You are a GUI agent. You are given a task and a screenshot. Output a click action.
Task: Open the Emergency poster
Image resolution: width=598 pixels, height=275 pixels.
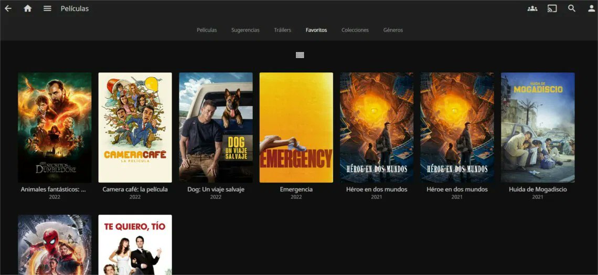pos(296,128)
